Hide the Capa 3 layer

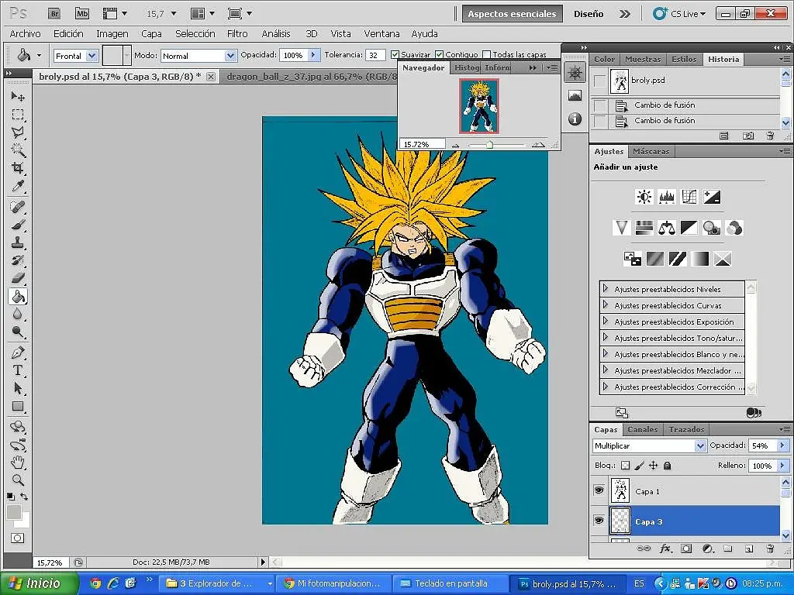pos(599,521)
